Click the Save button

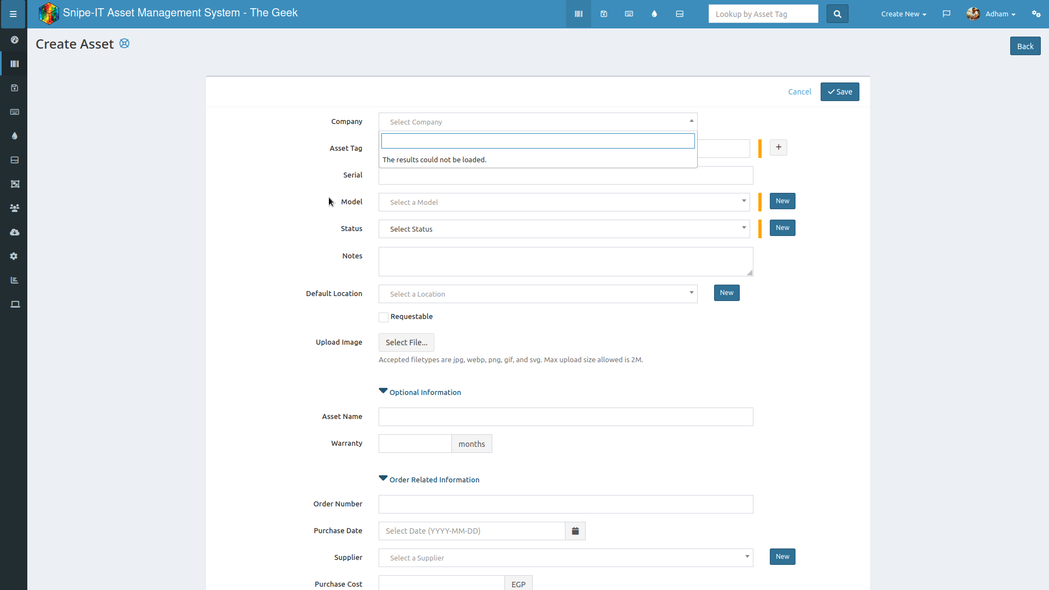tap(840, 92)
